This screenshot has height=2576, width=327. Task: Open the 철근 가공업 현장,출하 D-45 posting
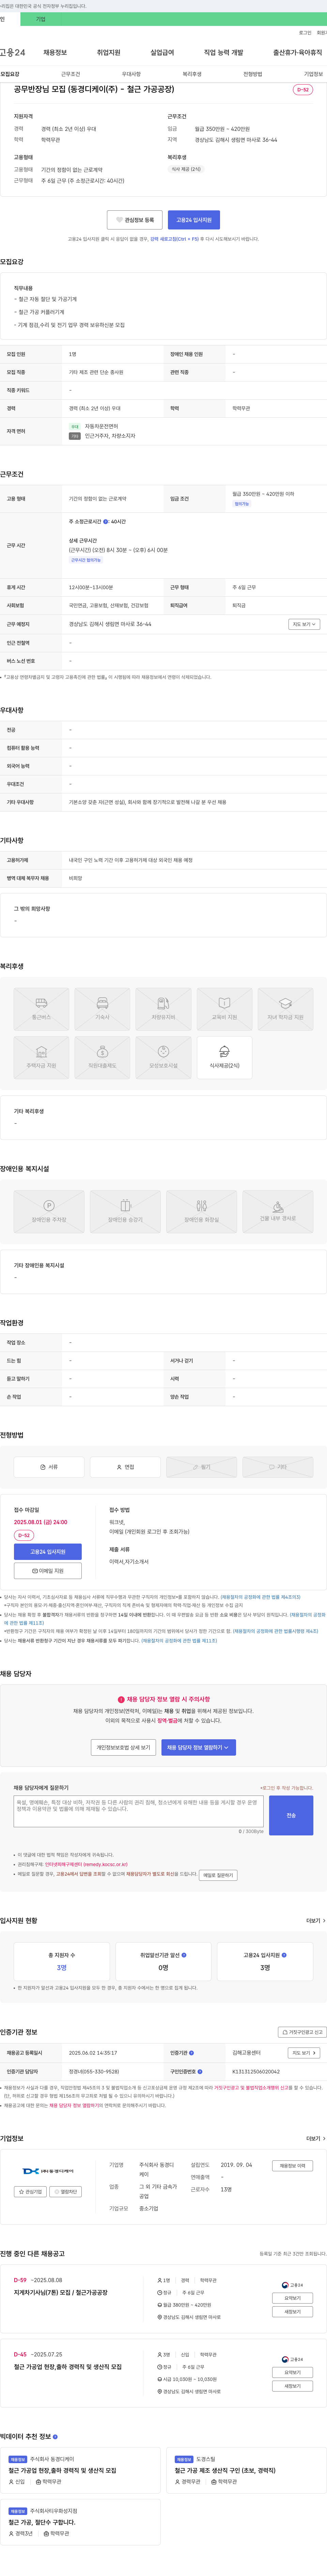tap(68, 2367)
